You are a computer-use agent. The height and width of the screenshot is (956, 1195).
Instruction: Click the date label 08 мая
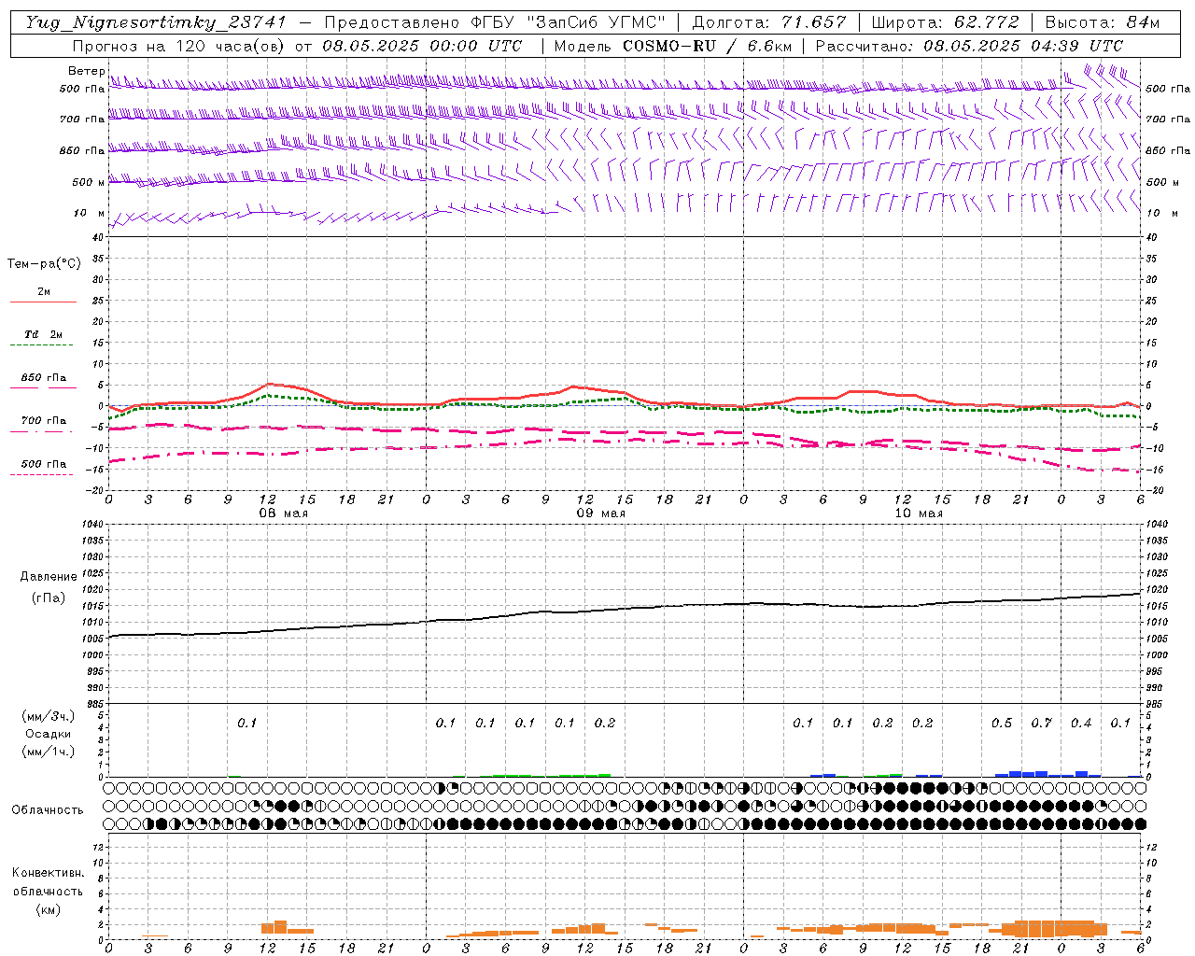pyautogui.click(x=282, y=513)
